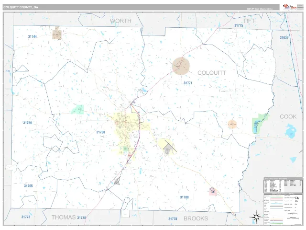
Task: Click the large blue lake in Cook County
Action: pyautogui.click(x=290, y=131)
